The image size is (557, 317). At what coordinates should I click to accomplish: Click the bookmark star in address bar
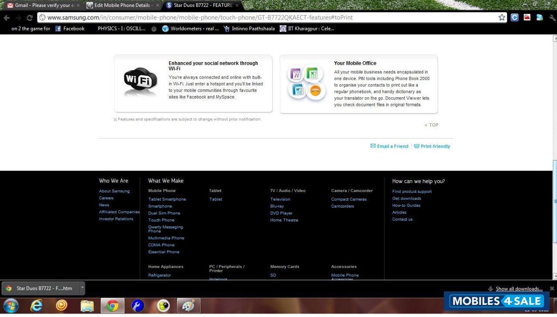tap(502, 17)
